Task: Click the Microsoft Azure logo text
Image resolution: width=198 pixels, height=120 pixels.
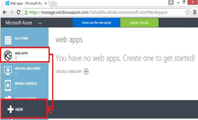Action: pyautogui.click(x=19, y=23)
